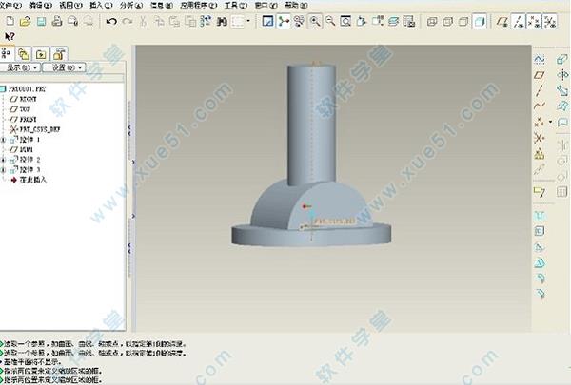
Task: Select the Variable Section Sweep tool
Action: (562, 90)
